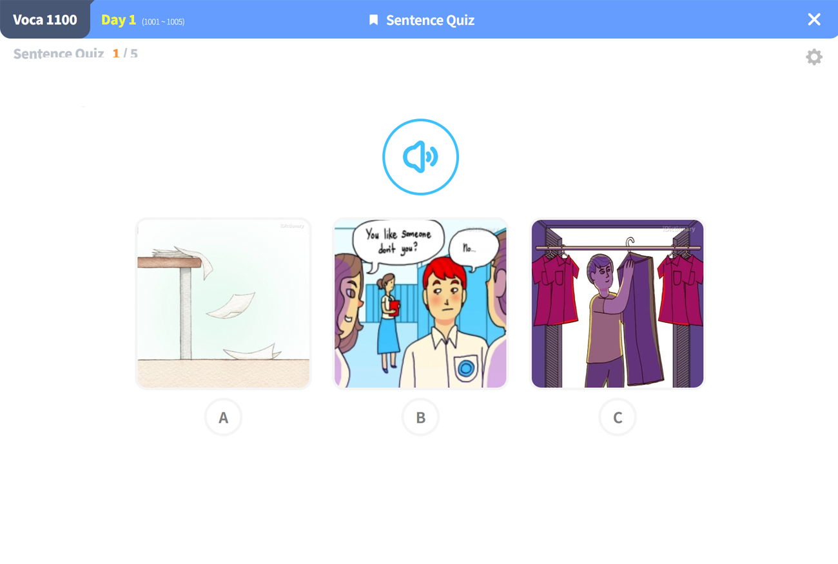Open settings with the gear icon

tap(814, 57)
